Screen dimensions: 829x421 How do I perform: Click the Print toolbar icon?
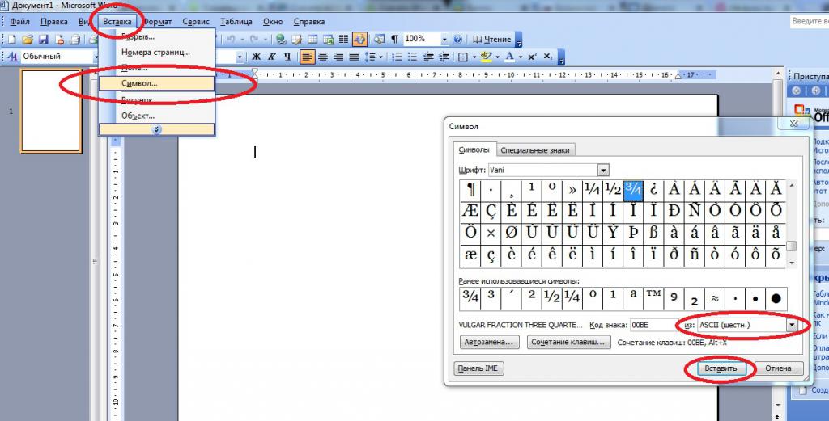(x=75, y=39)
